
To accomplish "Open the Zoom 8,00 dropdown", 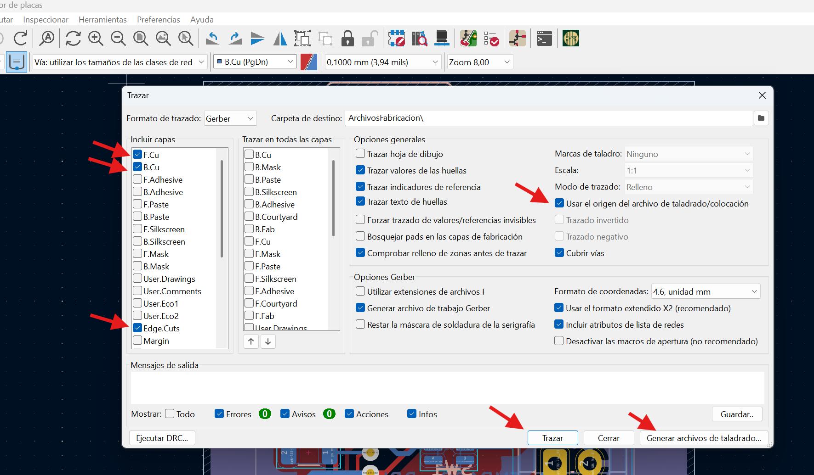I will (480, 62).
